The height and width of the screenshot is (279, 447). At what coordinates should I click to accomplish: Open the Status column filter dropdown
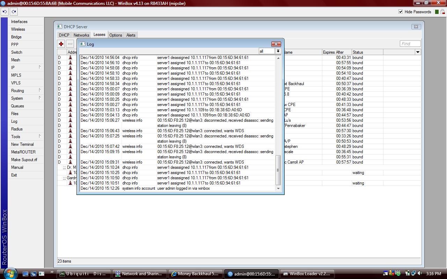pos(418,52)
